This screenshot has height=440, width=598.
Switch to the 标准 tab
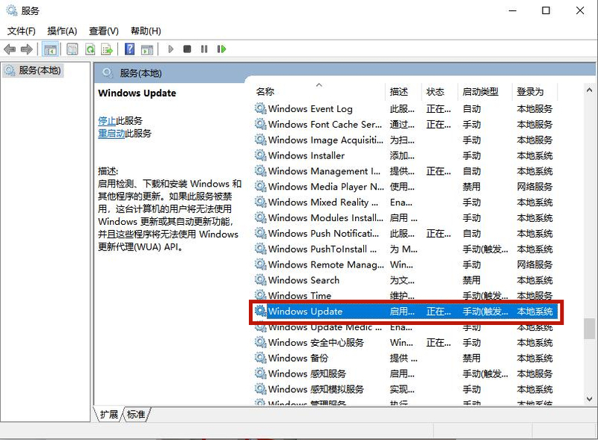click(x=135, y=414)
